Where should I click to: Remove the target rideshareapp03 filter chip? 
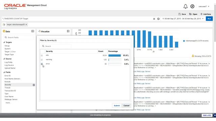click(x=26, y=25)
